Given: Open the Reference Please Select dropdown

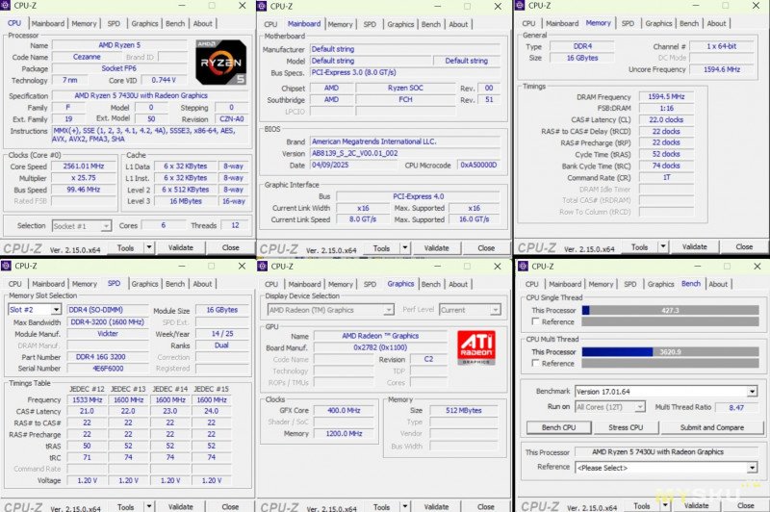Looking at the screenshot, I should pyautogui.click(x=666, y=468).
